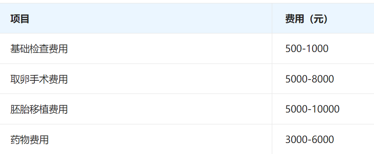The height and width of the screenshot is (154, 374).
Task: Click the word 胚胎 in the third data row
Action: 20,109
